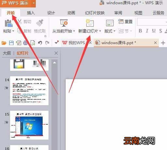
Task: Open the 云服务 (Cloud) tab
Action: 159,13
